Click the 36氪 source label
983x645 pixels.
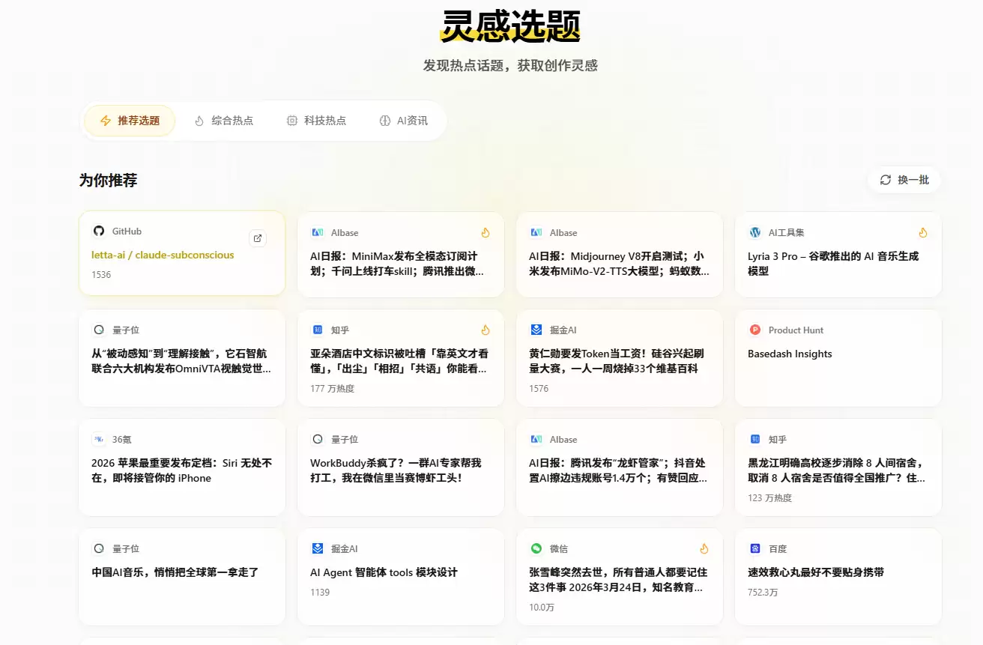121,440
